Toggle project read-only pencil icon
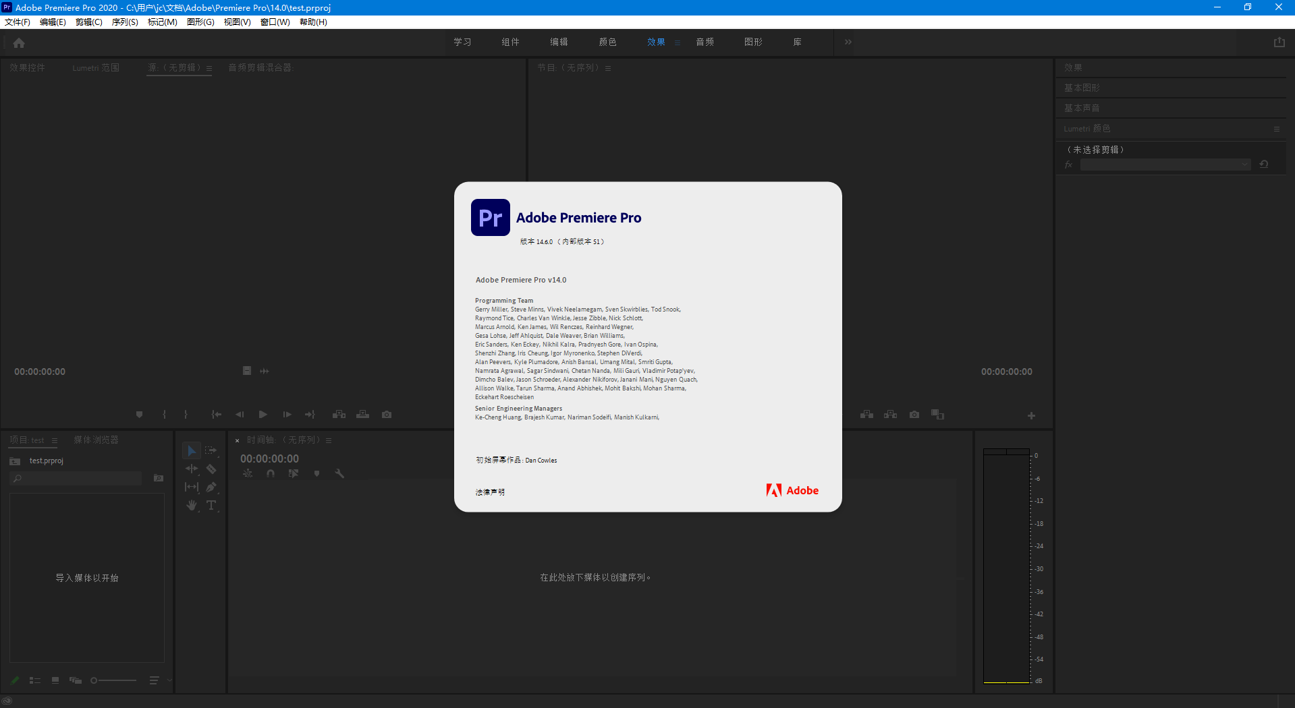Image resolution: width=1295 pixels, height=708 pixels. [15, 680]
